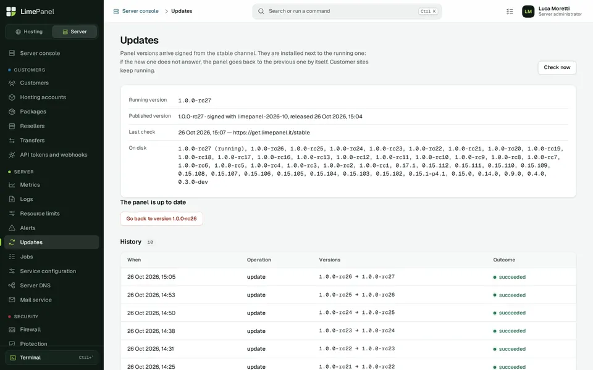Click the History count badge 10
Viewport: 593px width, 370px height.
click(150, 242)
